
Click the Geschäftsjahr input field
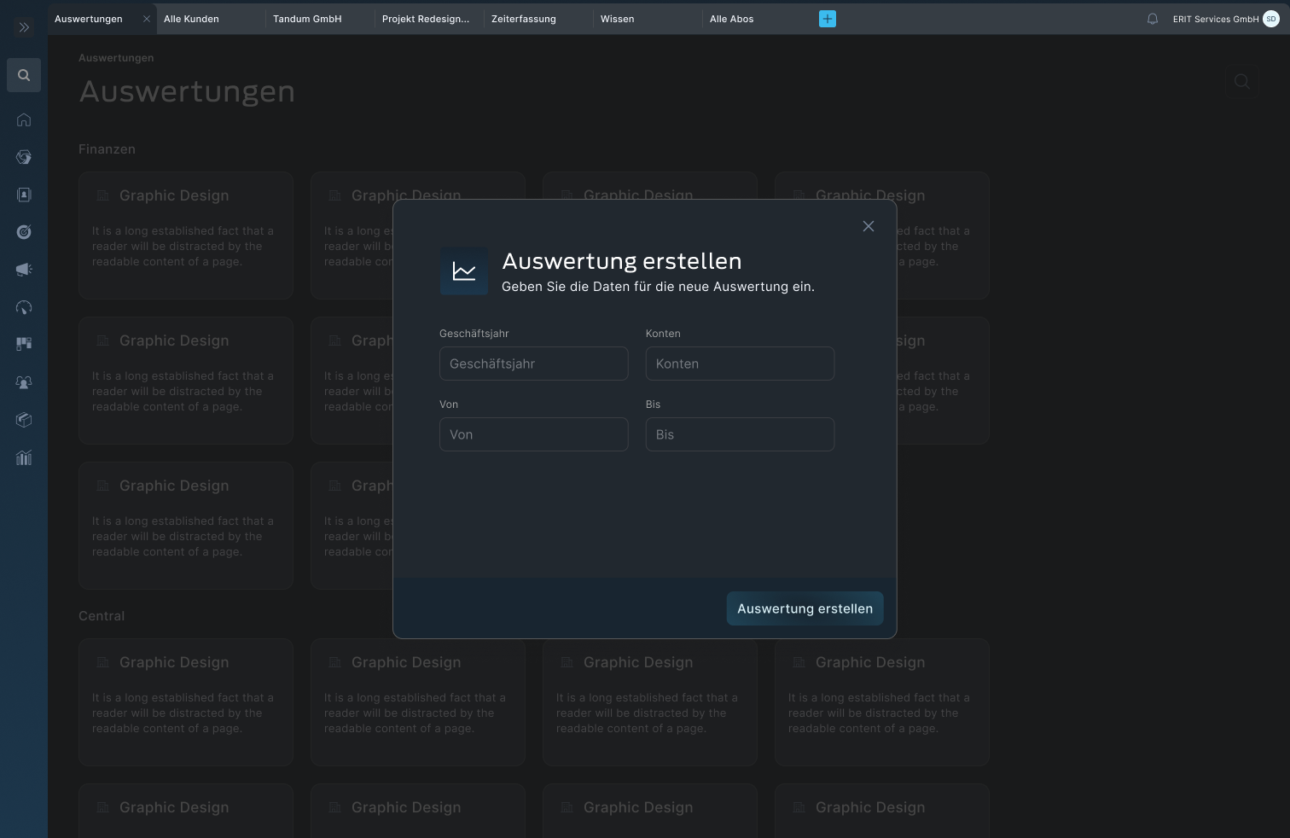pos(534,364)
